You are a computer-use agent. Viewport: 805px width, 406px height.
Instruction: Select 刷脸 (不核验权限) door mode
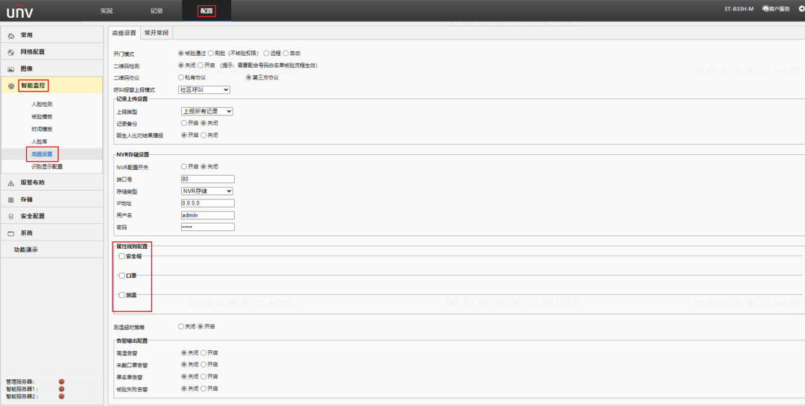pyautogui.click(x=210, y=54)
